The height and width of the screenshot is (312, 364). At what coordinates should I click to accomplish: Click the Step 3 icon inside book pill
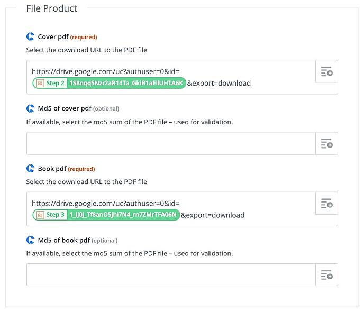point(40,215)
